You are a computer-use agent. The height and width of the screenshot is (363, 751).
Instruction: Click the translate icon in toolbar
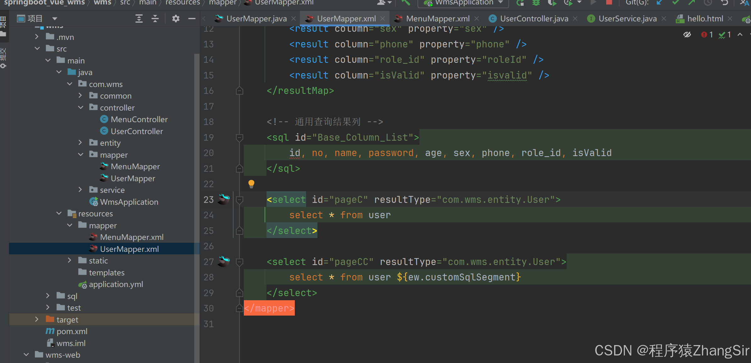(744, 3)
